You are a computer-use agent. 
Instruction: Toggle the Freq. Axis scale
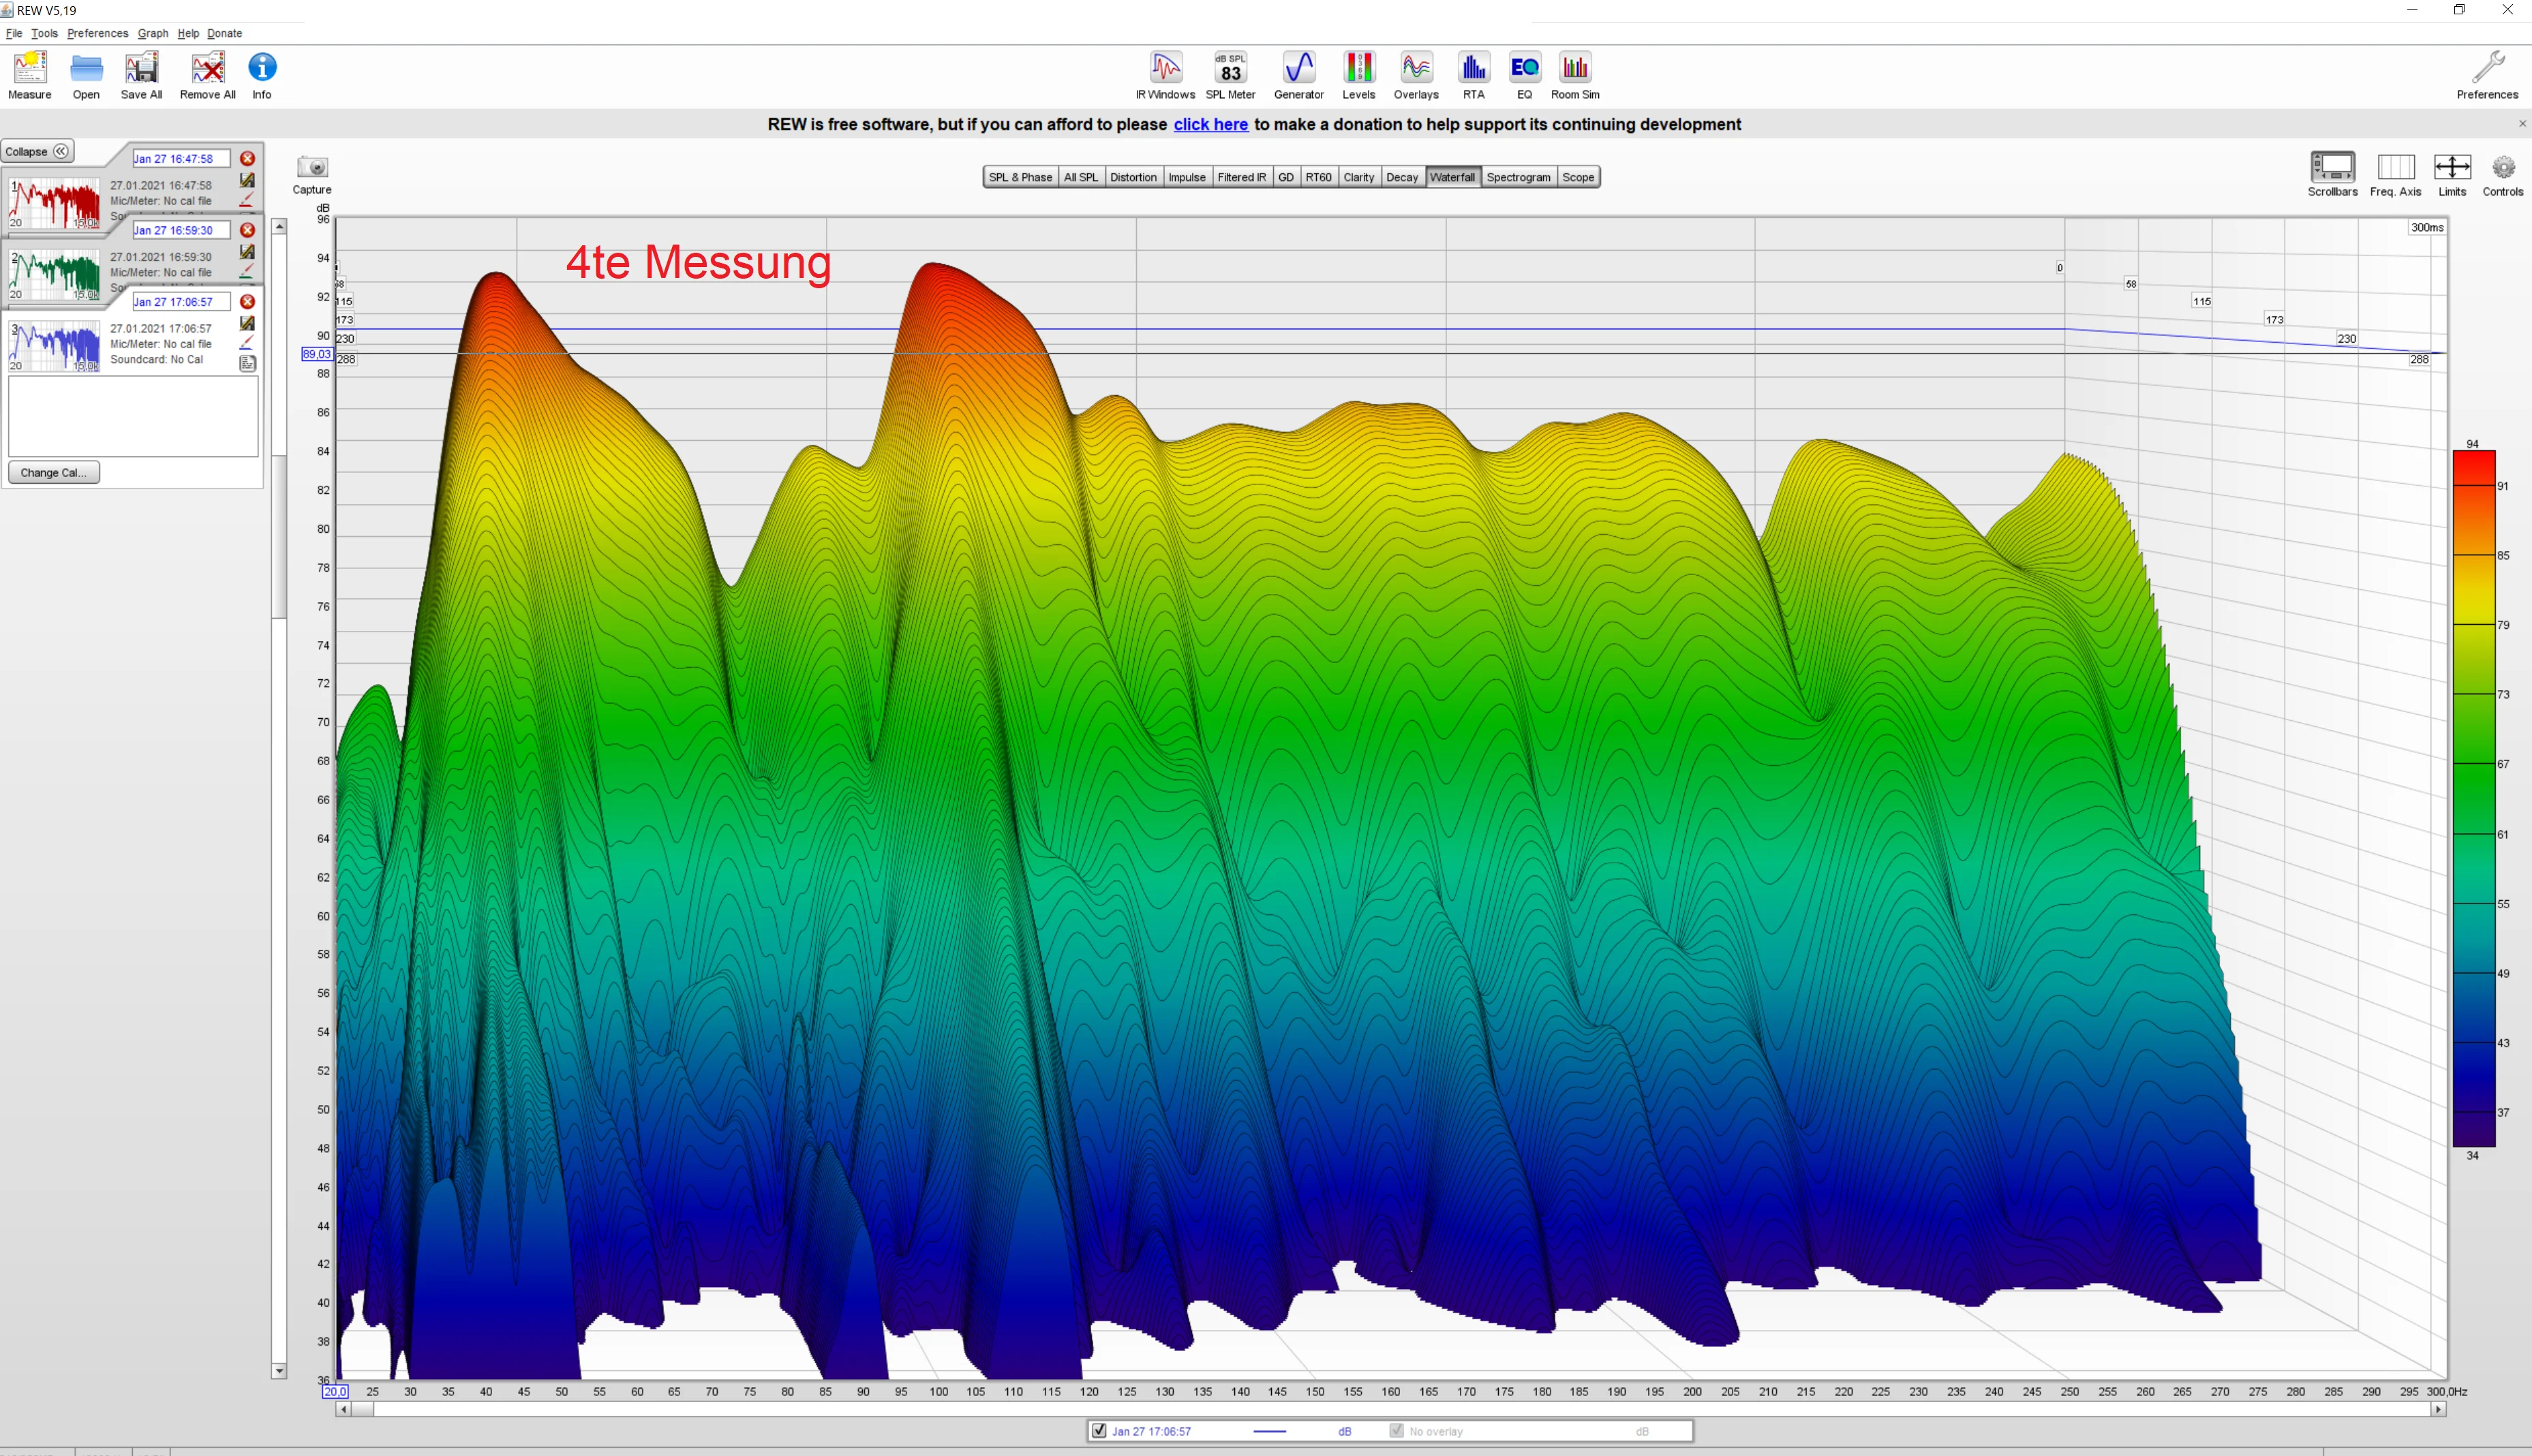(2395, 174)
